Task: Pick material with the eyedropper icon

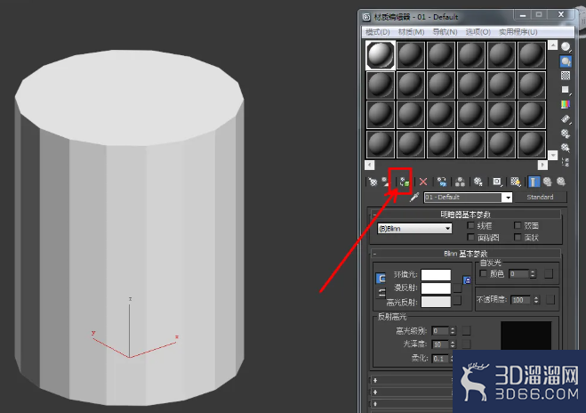Action: (x=414, y=197)
